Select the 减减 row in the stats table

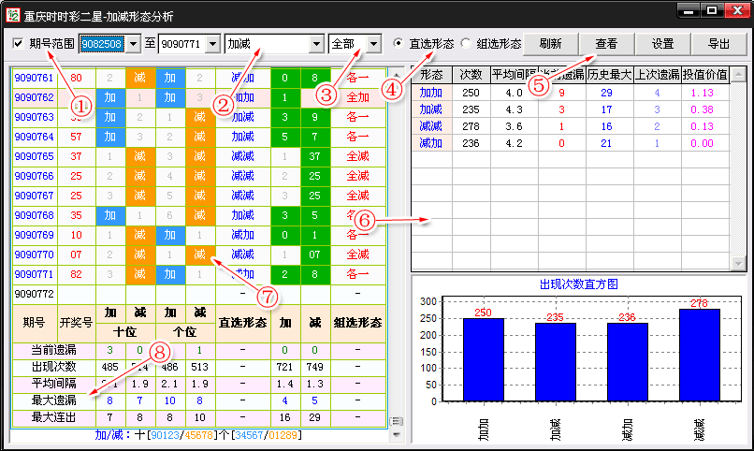click(431, 125)
